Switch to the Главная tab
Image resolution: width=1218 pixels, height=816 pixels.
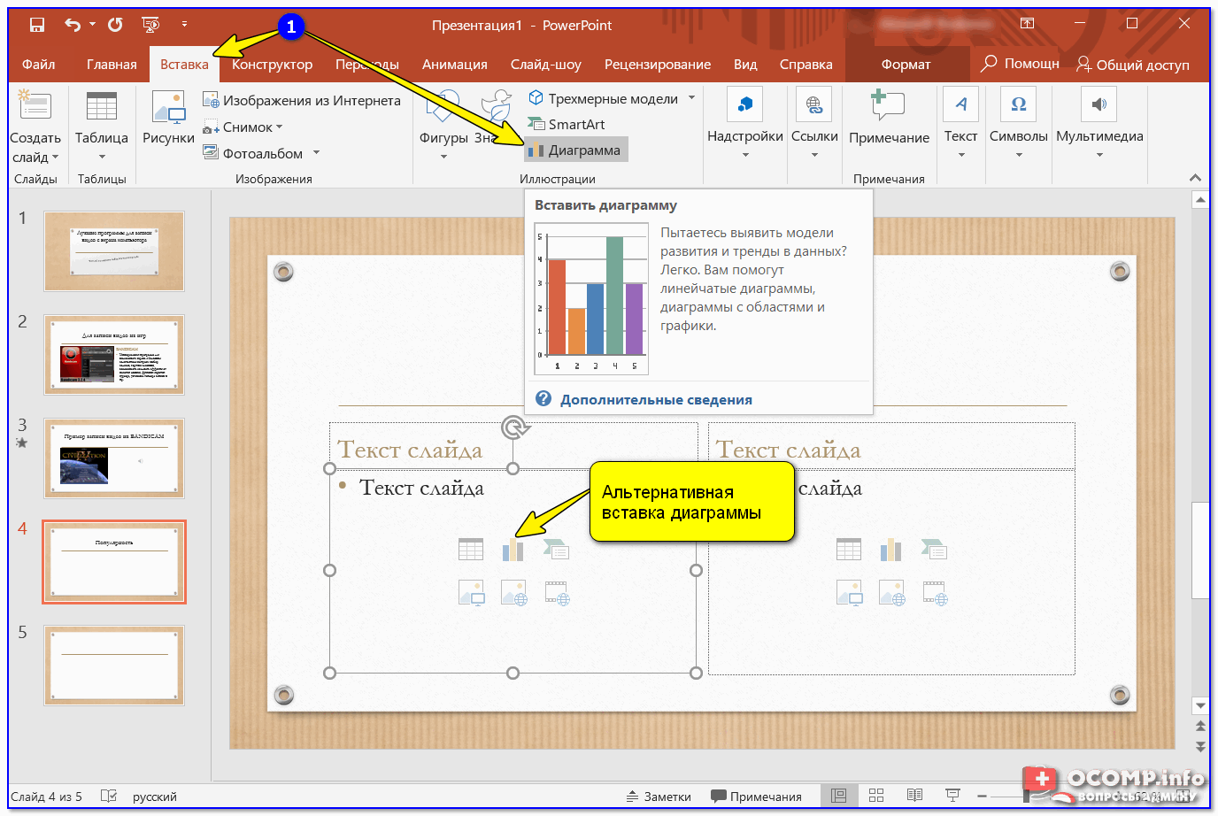[112, 64]
